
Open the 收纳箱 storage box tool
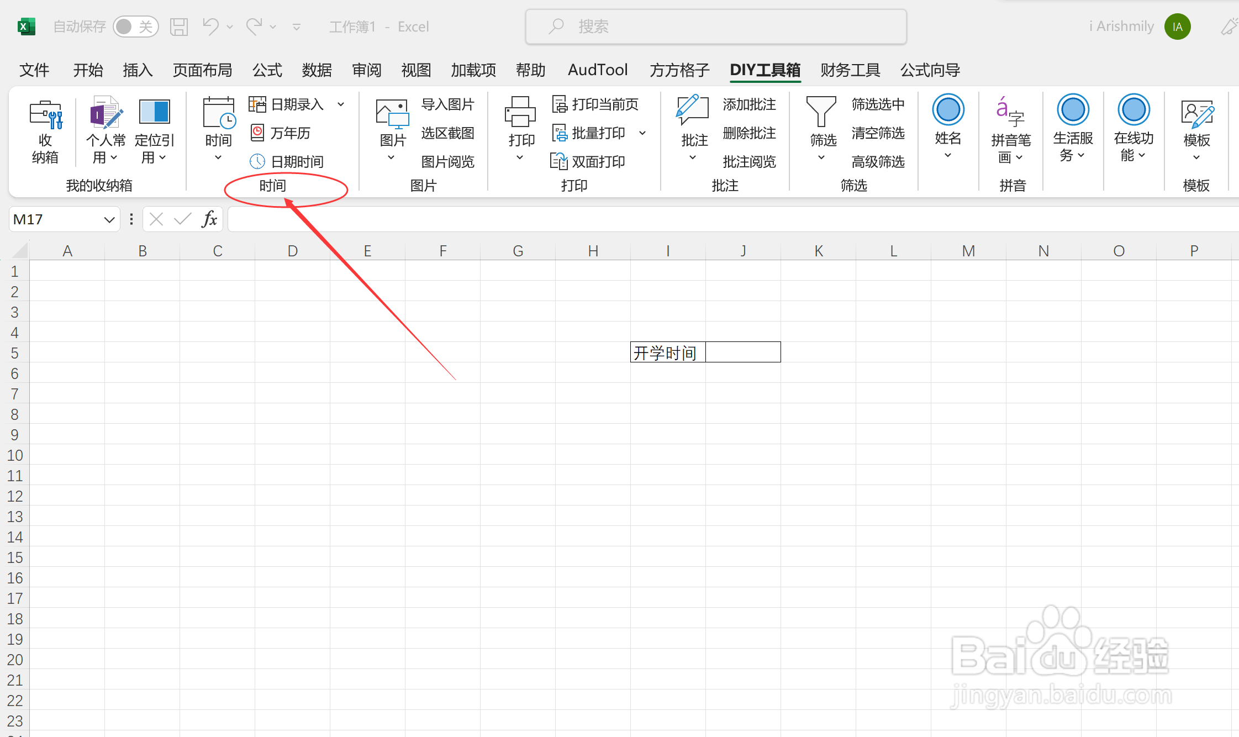45,131
